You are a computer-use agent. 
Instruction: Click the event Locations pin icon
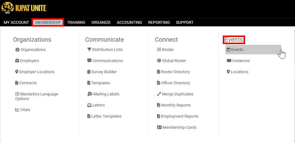228,72
